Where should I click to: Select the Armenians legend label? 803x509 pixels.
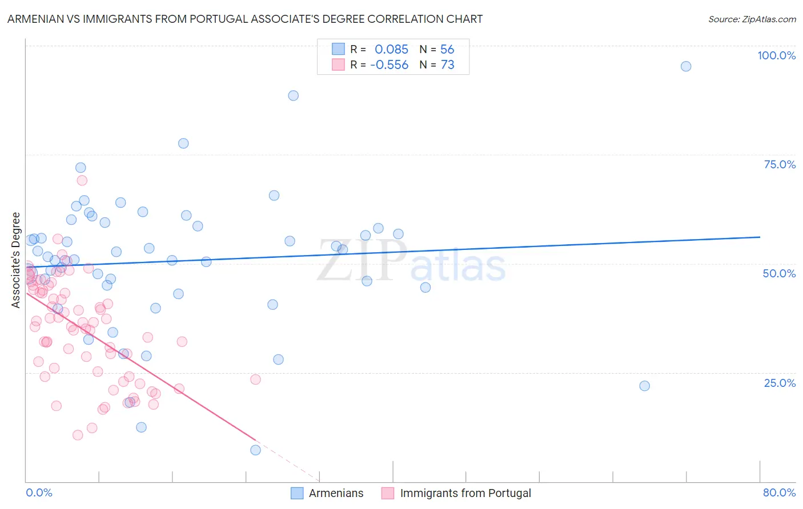336,493
